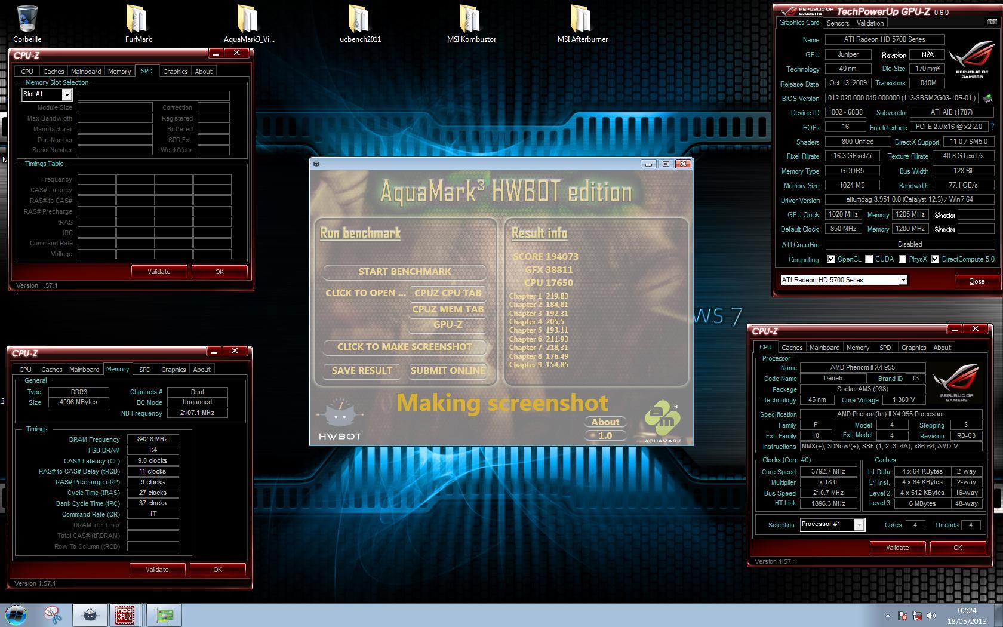Image resolution: width=1003 pixels, height=627 pixels.
Task: Click SAVE RESULT in AquaMark
Action: coord(362,371)
